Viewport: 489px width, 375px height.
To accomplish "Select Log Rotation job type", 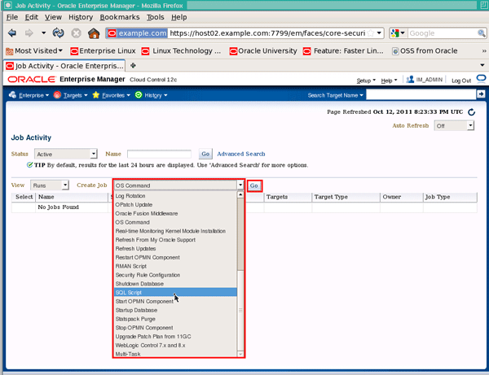I will tap(175, 196).
